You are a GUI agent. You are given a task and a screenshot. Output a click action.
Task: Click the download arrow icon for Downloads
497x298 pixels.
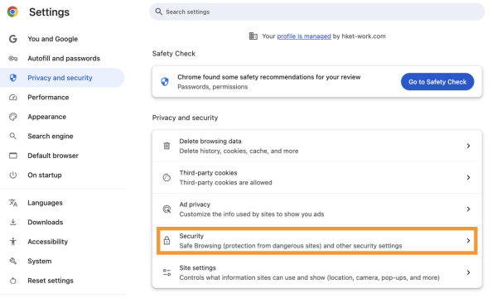tap(13, 223)
